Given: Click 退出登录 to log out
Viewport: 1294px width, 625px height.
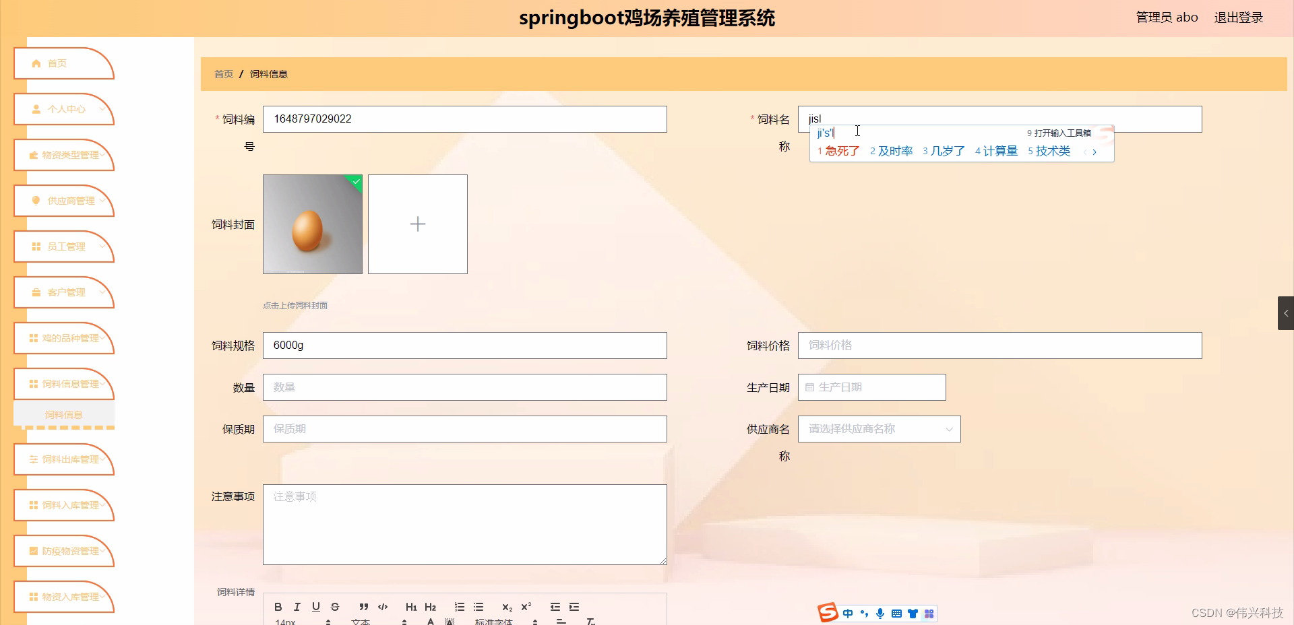Looking at the screenshot, I should click(1239, 17).
